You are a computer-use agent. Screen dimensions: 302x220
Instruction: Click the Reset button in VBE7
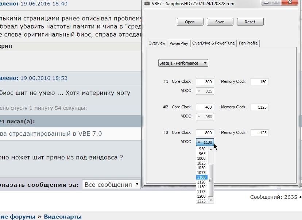pyautogui.click(x=250, y=22)
